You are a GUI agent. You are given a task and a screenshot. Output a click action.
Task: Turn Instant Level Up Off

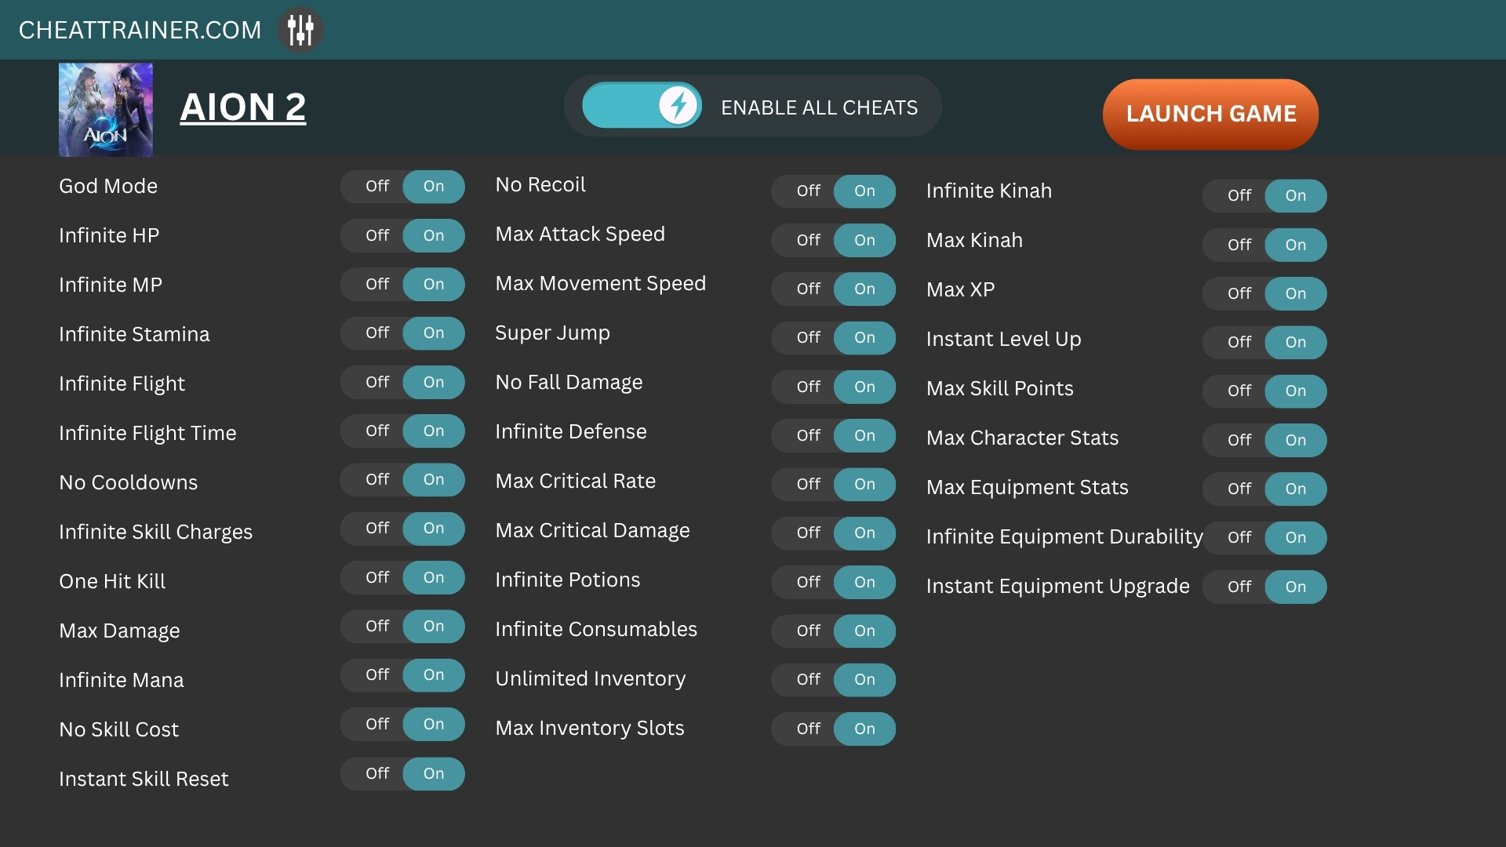(x=1239, y=342)
